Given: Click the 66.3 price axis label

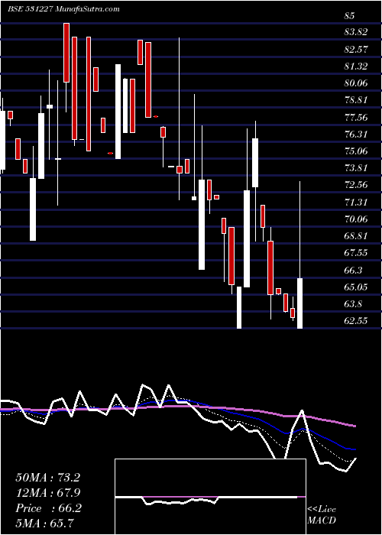Looking at the screenshot, I should pyautogui.click(x=353, y=270).
